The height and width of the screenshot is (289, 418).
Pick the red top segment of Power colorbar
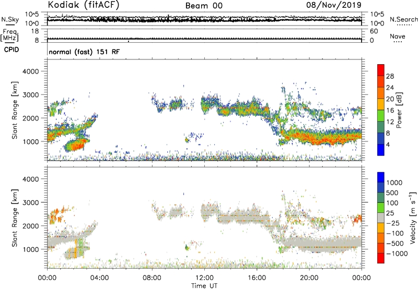click(381, 70)
